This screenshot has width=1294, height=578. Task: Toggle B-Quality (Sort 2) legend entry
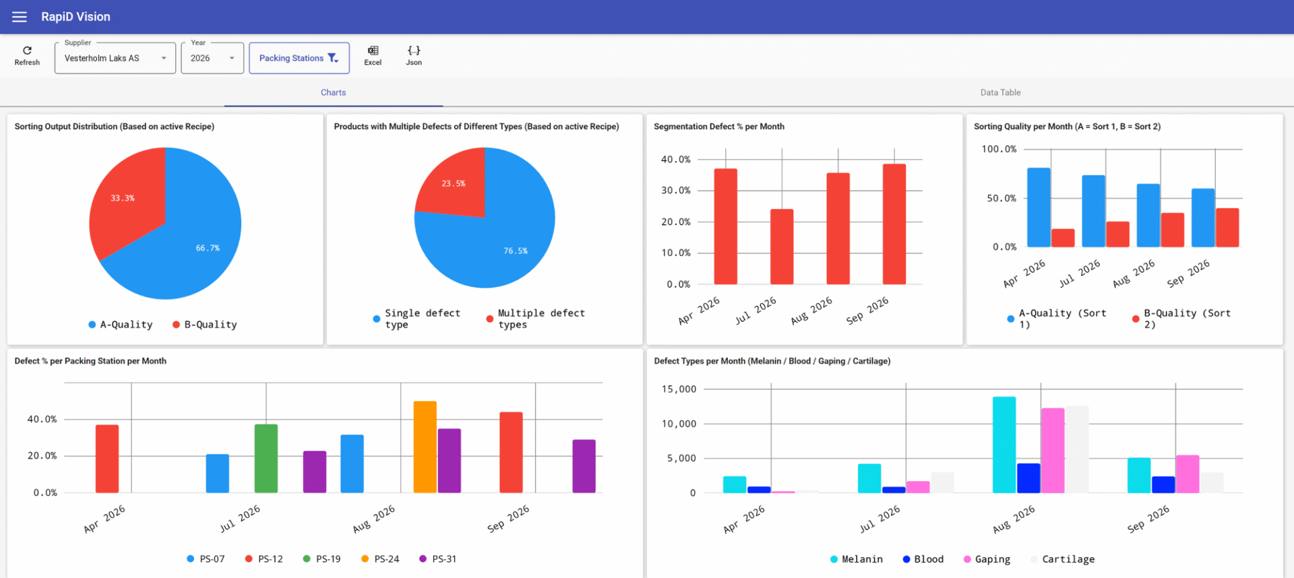1181,319
